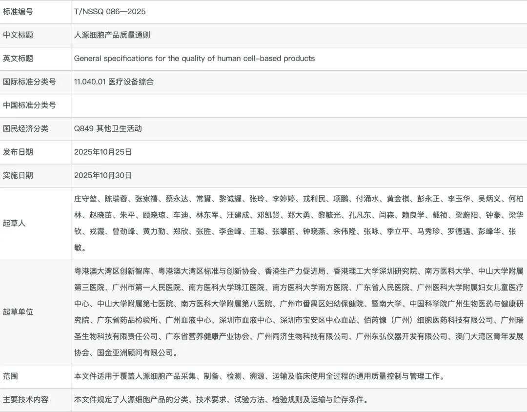Click the 主要技术内容 row label

click(x=26, y=400)
